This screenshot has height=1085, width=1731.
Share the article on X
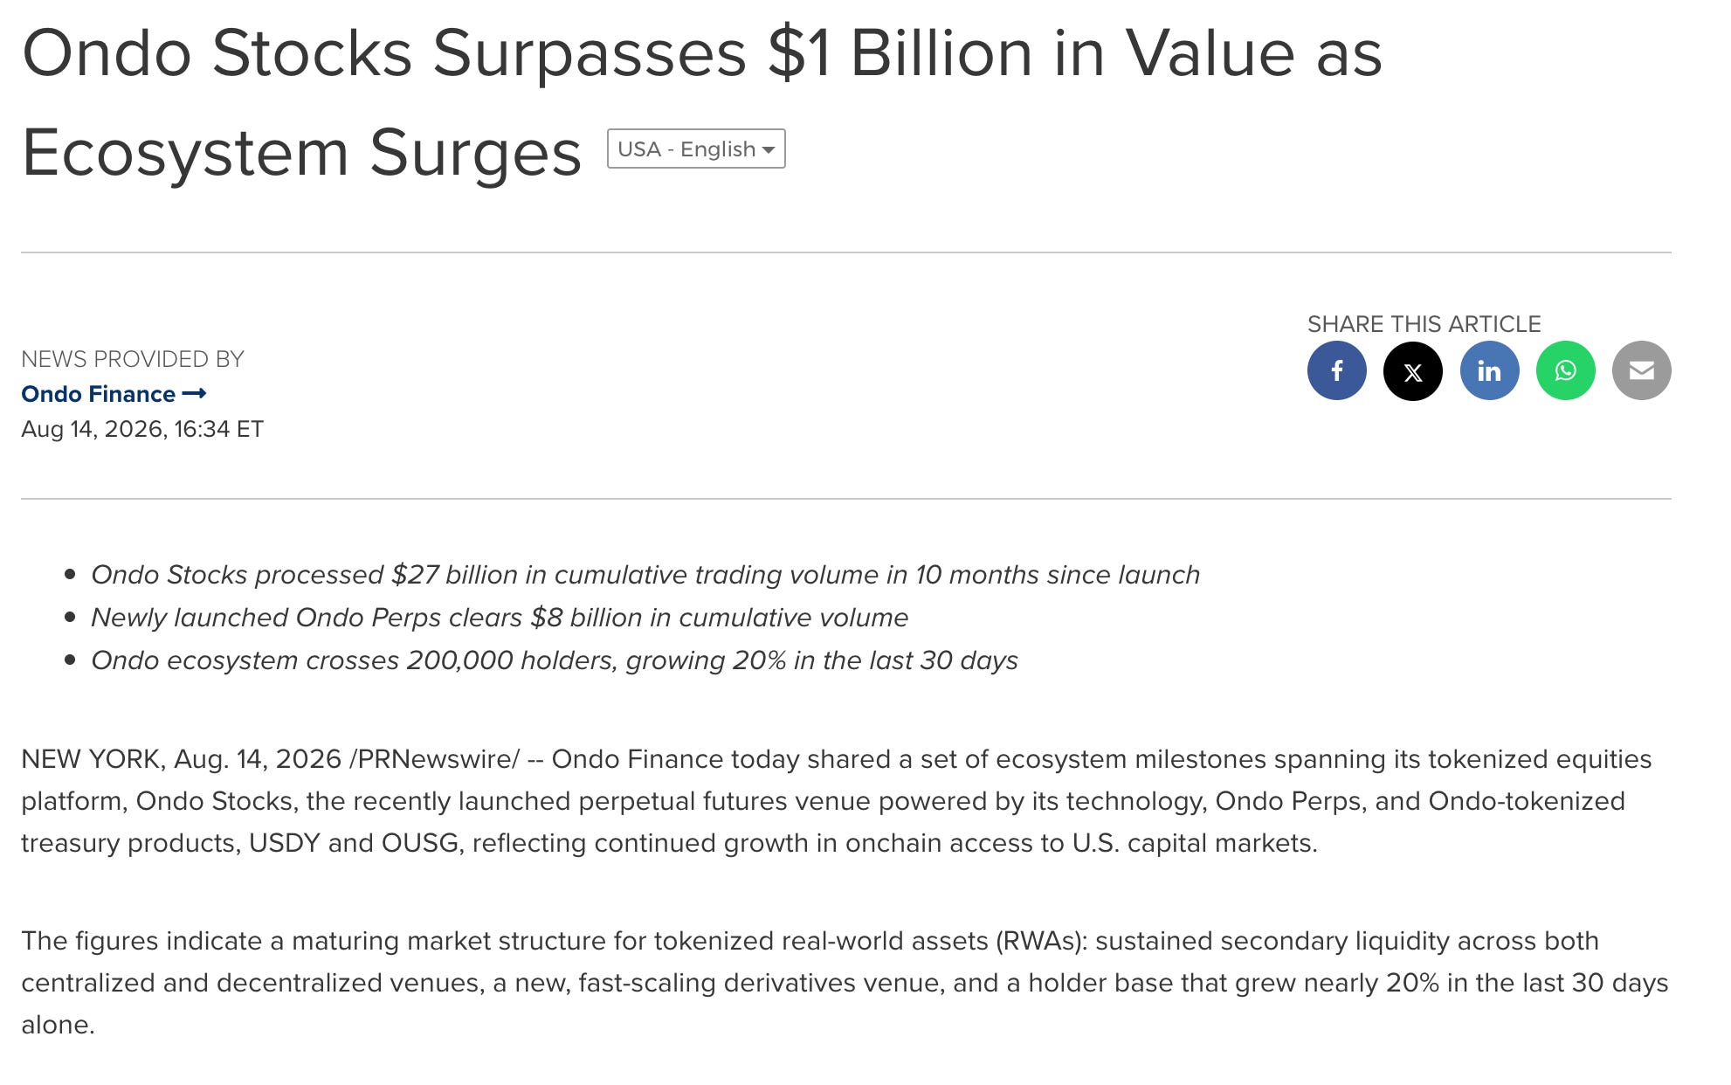(x=1412, y=370)
